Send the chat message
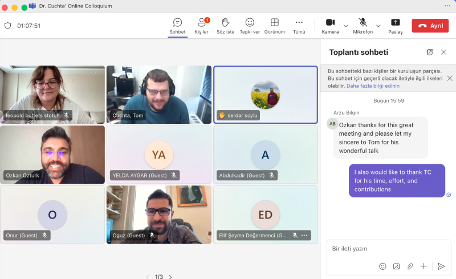The image size is (456, 279). coord(441,266)
